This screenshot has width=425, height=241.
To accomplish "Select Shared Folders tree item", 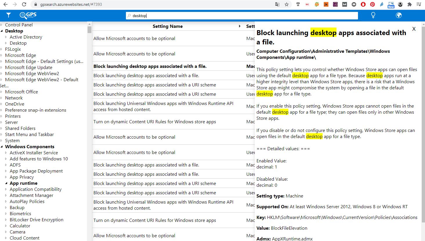I will (20, 128).
